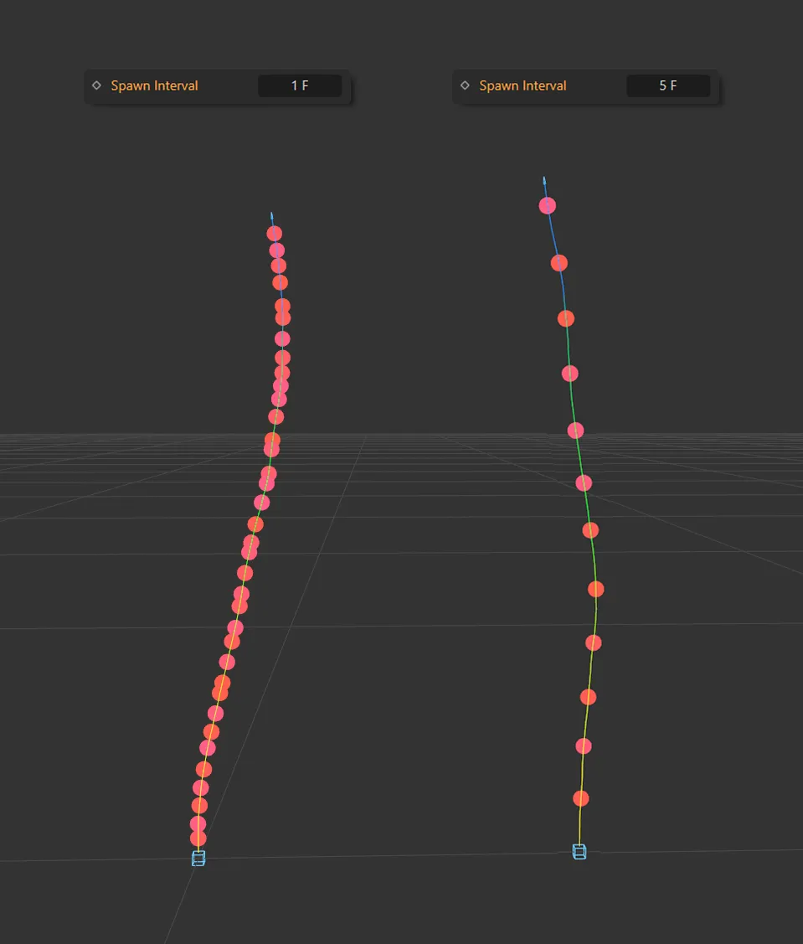Click the right Spawn Interval label
803x944 pixels.
[x=522, y=85]
